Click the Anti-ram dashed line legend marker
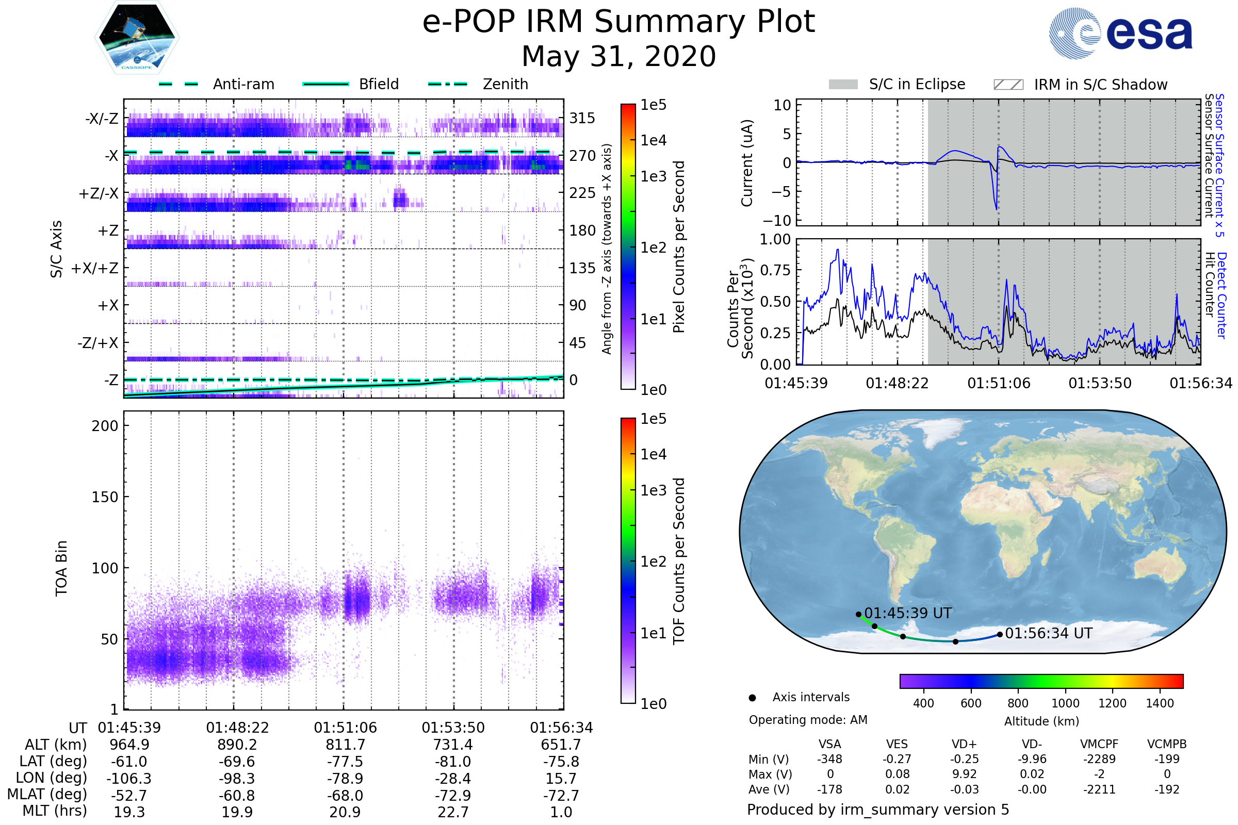The image size is (1238, 825). pos(178,84)
